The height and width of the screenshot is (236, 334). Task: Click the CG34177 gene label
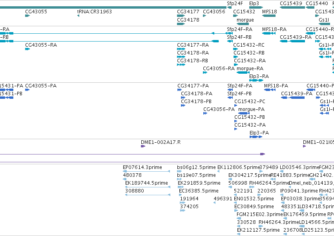(188, 11)
